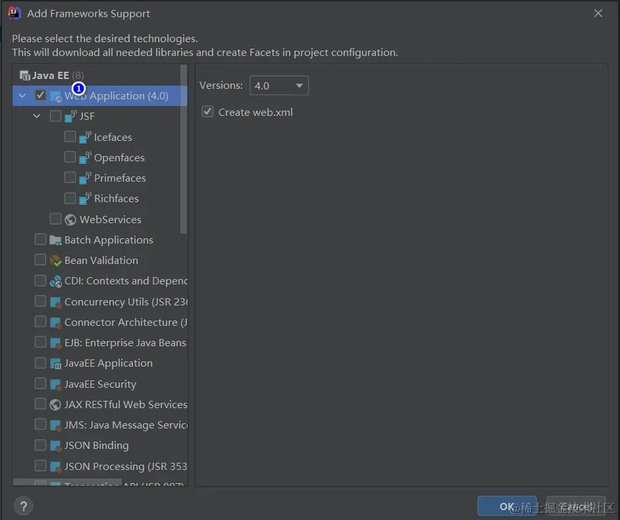Select the JavaEE Application row text
This screenshot has width=620, height=520.
[x=109, y=363]
